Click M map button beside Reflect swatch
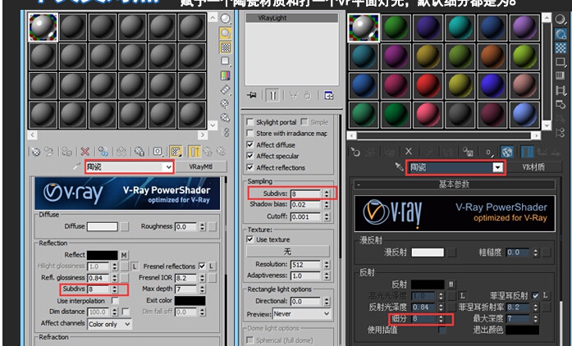The width and height of the screenshot is (572, 346). (125, 255)
